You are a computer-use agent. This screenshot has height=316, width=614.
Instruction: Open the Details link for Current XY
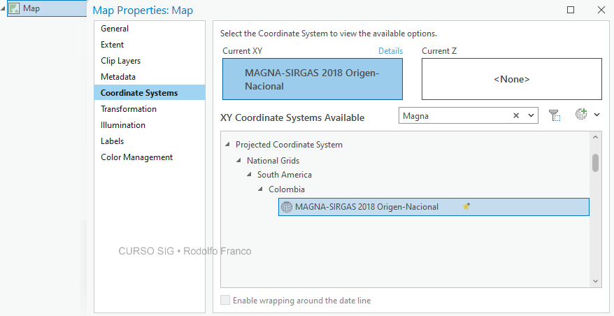click(390, 51)
